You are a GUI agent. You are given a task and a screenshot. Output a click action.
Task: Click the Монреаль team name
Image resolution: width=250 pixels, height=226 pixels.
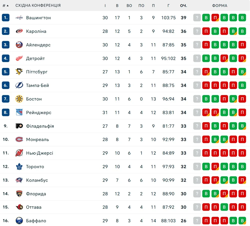pyautogui.click(x=37, y=139)
